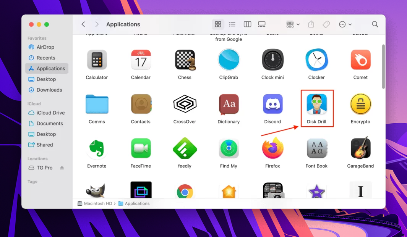This screenshot has height=237, width=407.
Task: Select AirDrop in the sidebar
Action: click(x=47, y=47)
